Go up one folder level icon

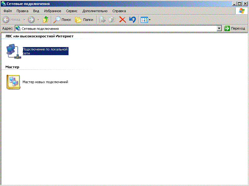coord(46,20)
